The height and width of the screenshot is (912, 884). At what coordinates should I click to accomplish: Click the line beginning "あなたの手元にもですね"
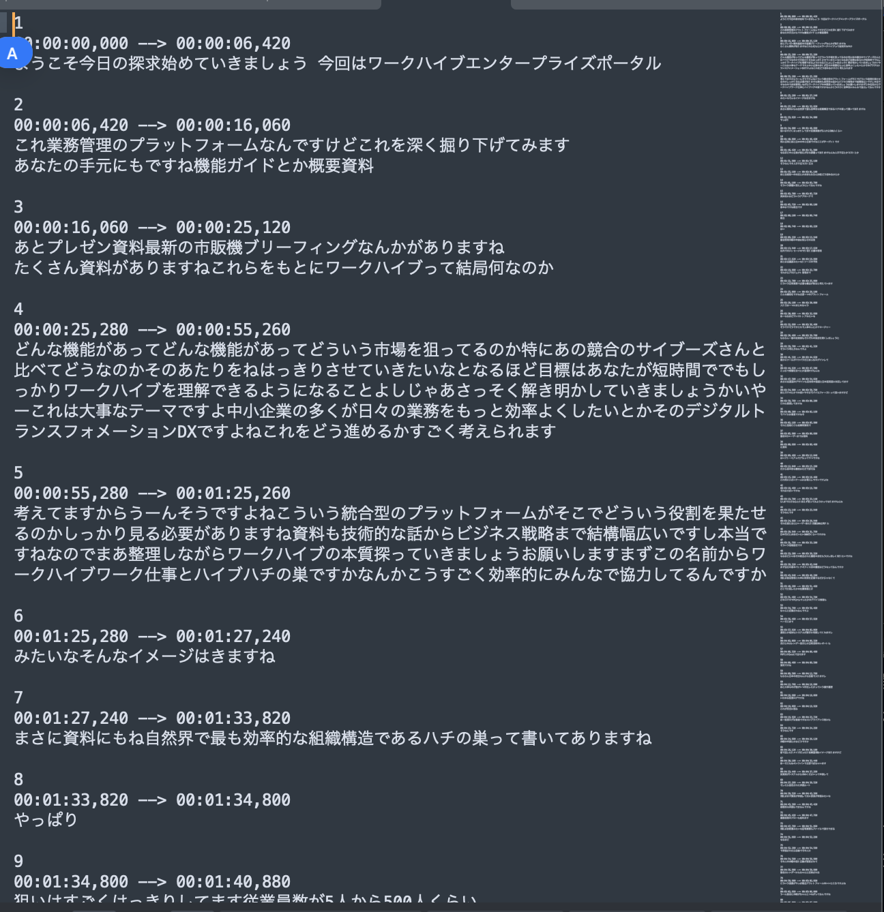tap(194, 166)
